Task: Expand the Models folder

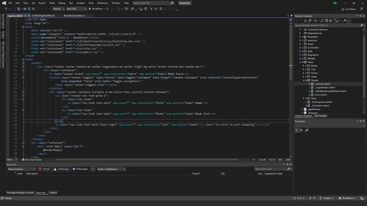Action: coord(300,58)
